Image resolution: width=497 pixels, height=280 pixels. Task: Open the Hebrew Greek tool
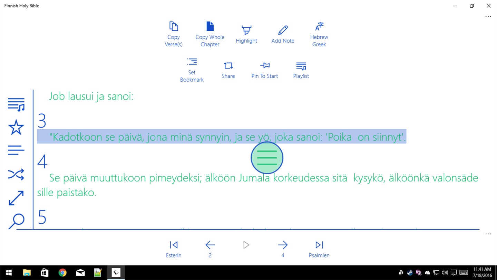click(x=319, y=34)
